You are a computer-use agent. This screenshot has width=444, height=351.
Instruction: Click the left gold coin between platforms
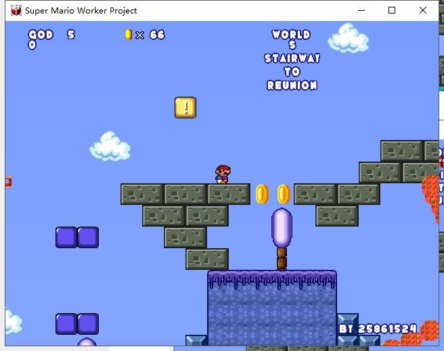coord(262,194)
